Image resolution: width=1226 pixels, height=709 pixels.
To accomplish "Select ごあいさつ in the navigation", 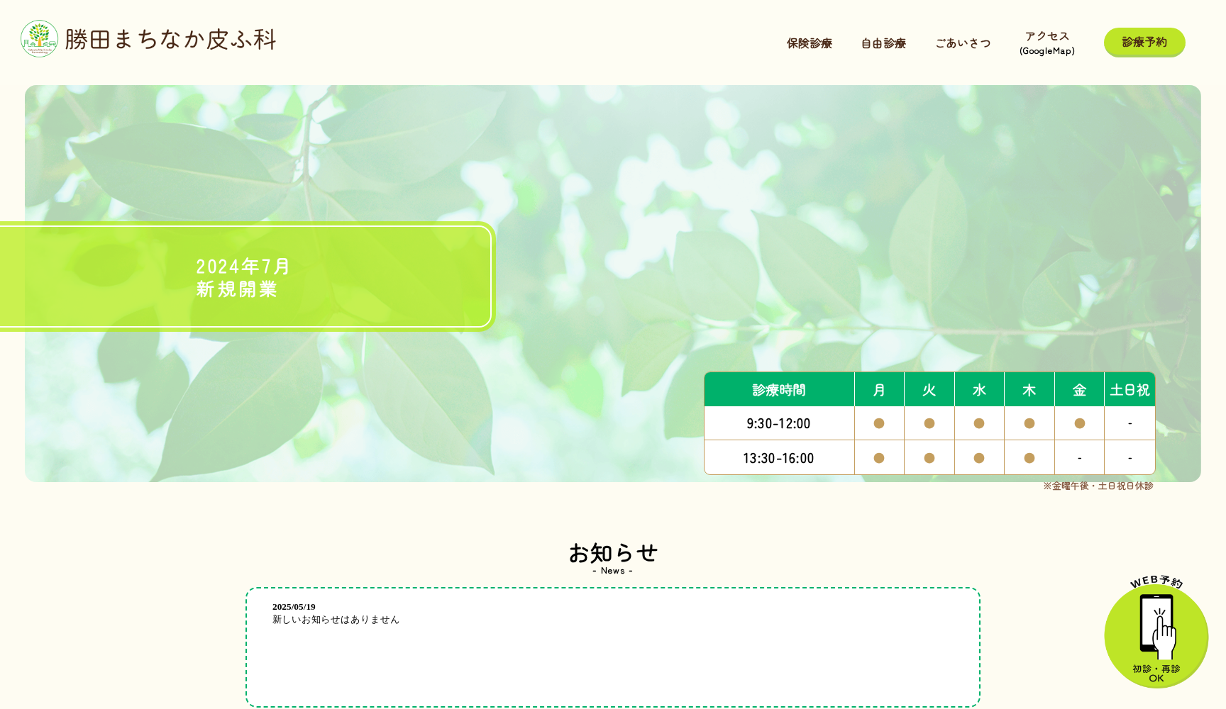I will click(962, 43).
